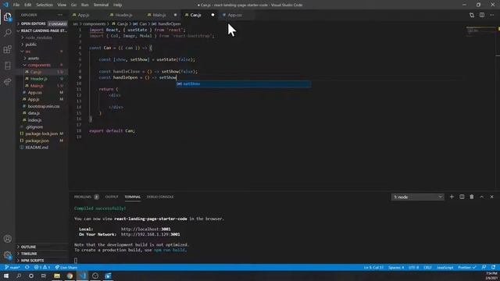
Task: Open Windows Start menu
Action: pyautogui.click(x=6, y=276)
